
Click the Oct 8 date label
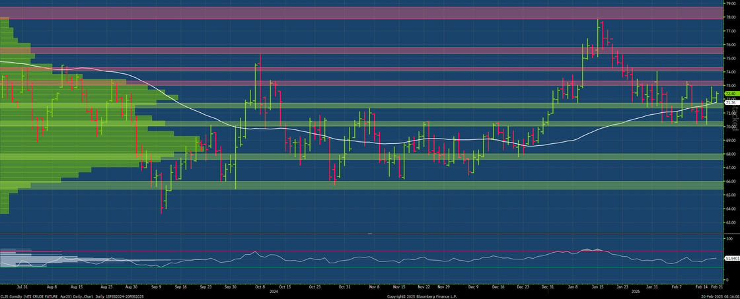[x=260, y=286]
